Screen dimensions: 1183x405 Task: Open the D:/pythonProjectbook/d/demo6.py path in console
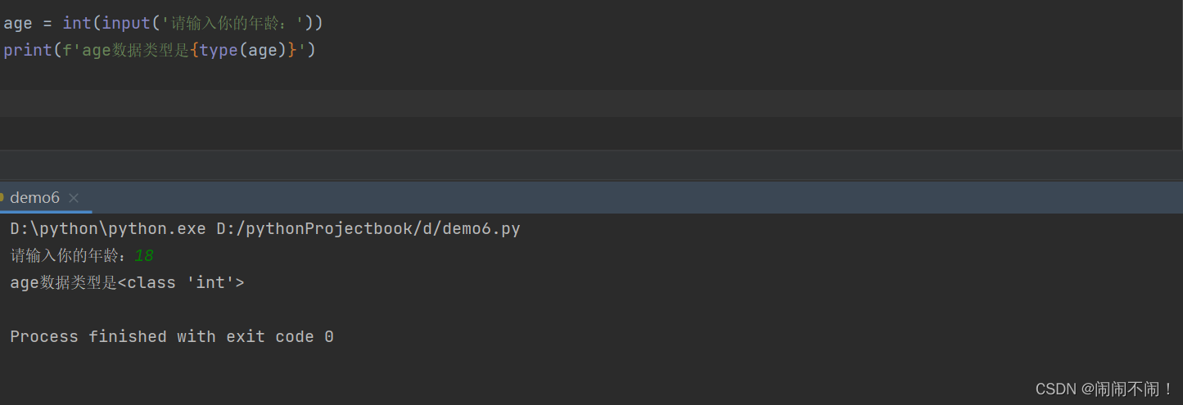coord(368,228)
